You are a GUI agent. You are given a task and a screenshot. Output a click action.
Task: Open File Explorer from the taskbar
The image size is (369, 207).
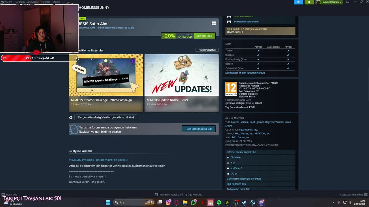click(x=185, y=202)
